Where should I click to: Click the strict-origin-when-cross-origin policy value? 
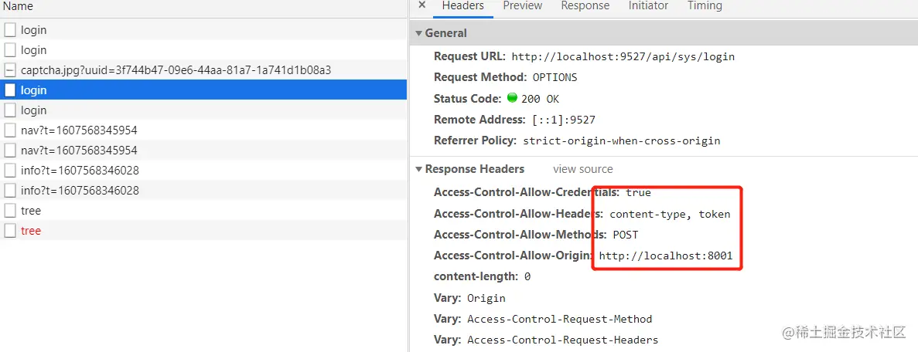click(x=622, y=141)
